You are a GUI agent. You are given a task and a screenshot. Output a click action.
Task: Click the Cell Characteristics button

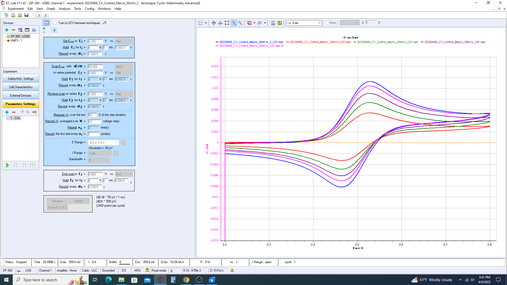tap(21, 87)
